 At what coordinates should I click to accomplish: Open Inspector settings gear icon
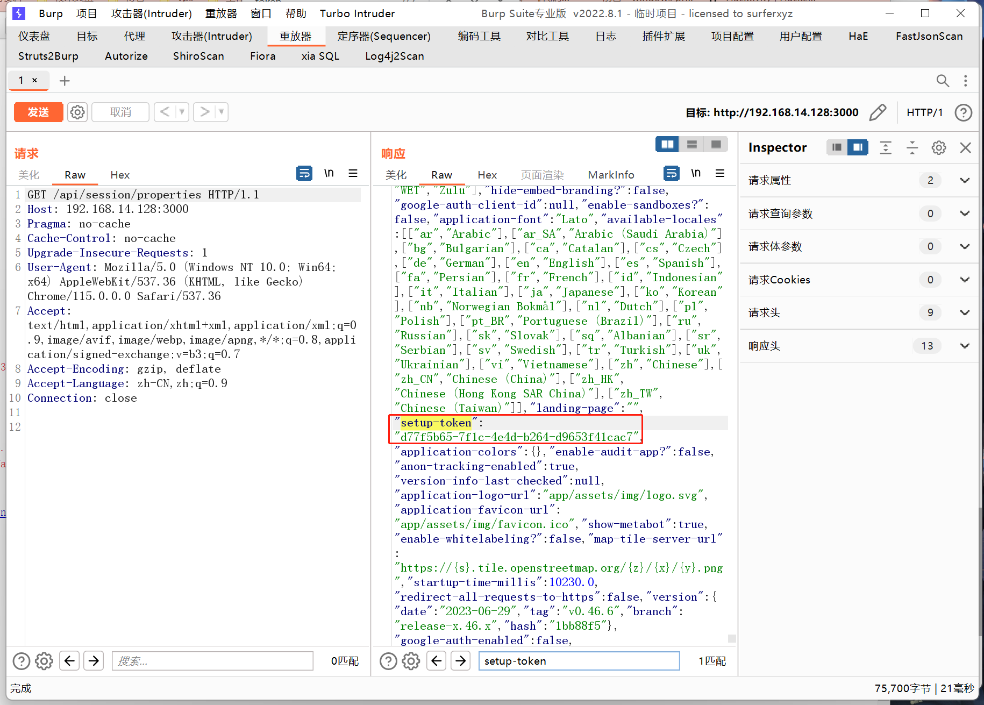[939, 148]
